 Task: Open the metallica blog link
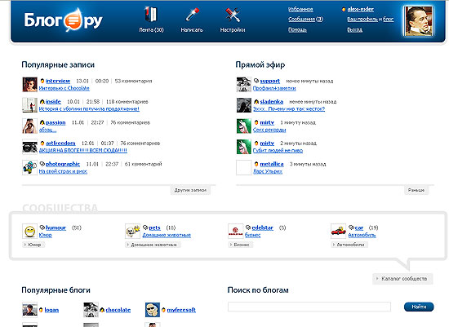click(x=272, y=164)
